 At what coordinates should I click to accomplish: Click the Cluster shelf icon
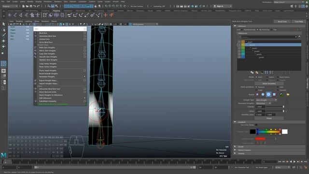pyautogui.click(x=62, y=15)
